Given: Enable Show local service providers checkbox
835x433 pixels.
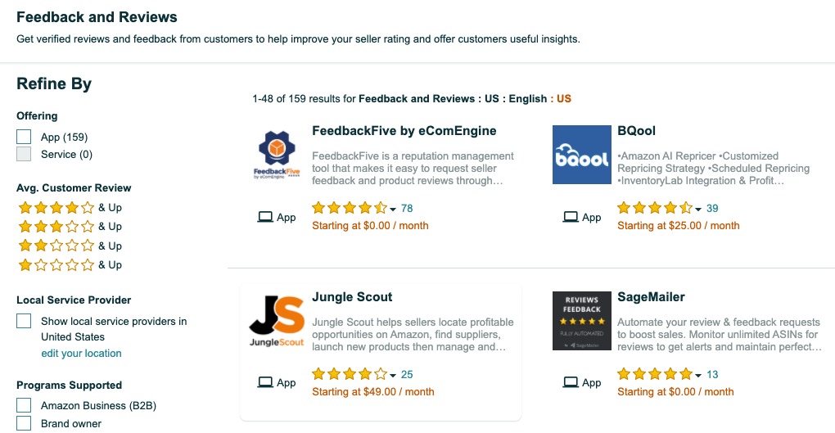Looking at the screenshot, I should click(24, 321).
